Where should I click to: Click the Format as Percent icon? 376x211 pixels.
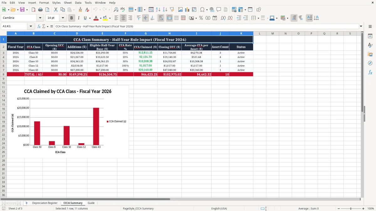pyautogui.click(x=201, y=18)
